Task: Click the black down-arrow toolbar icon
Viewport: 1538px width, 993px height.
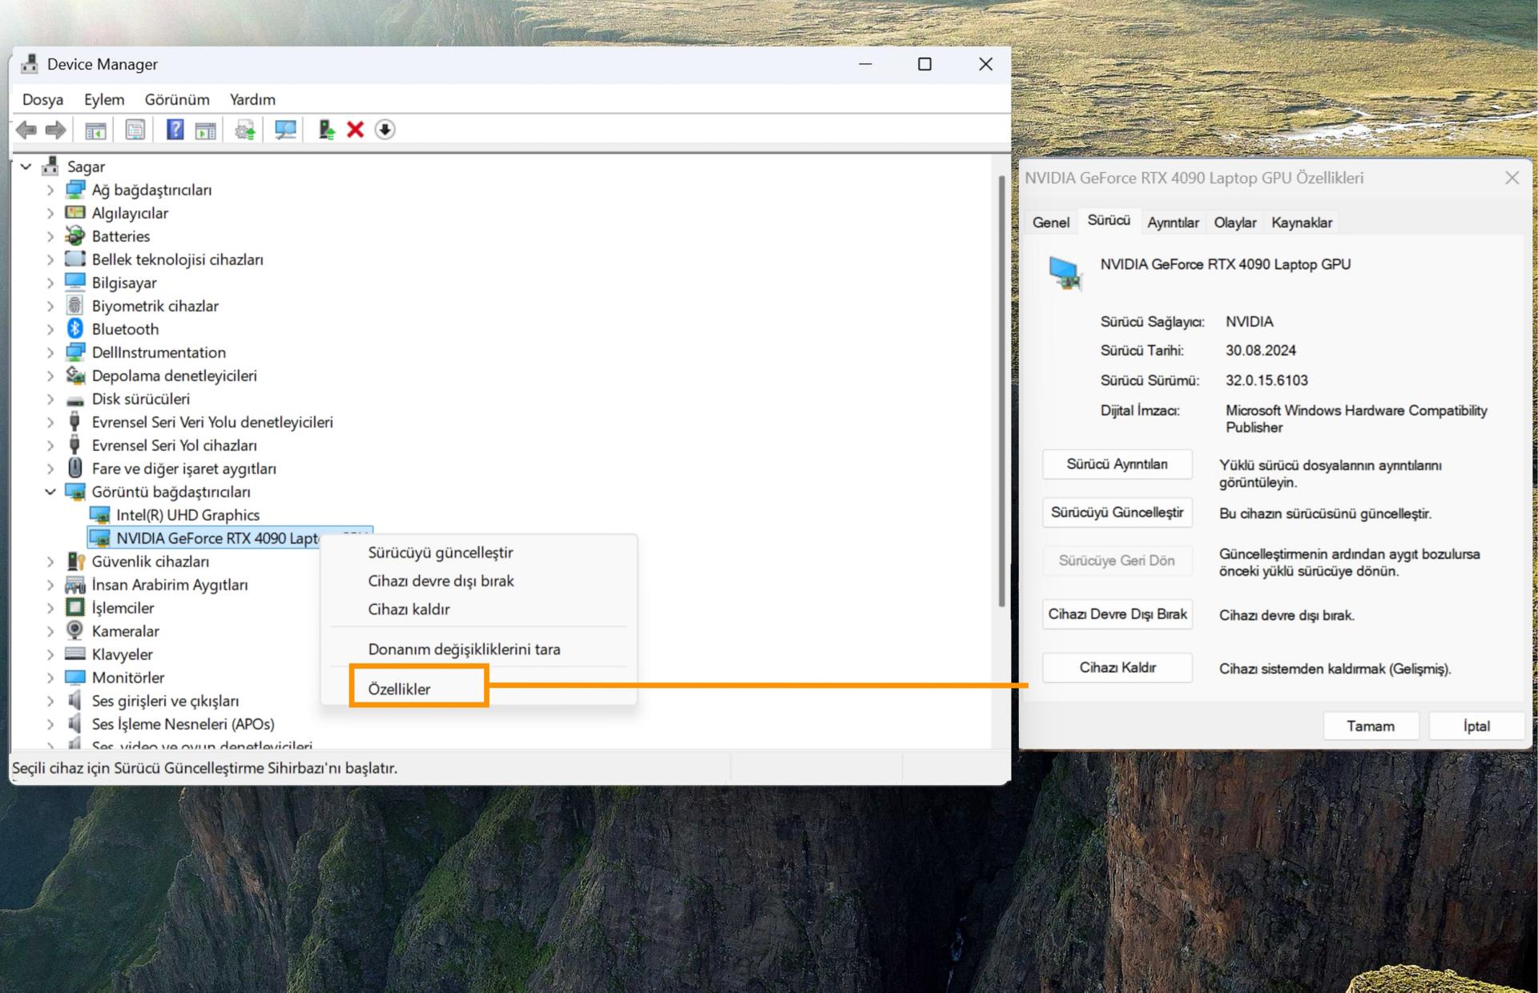Action: (385, 130)
